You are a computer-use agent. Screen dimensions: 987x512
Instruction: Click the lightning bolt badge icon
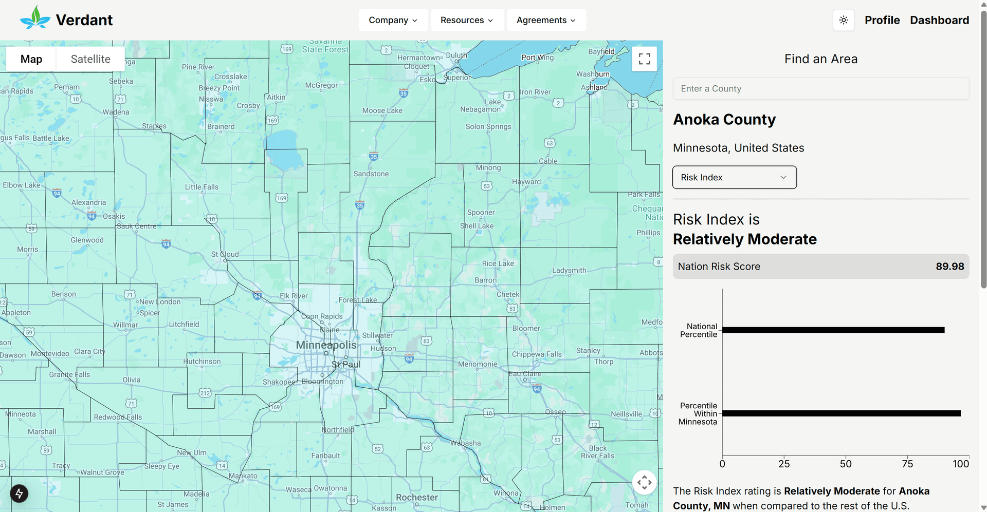click(19, 494)
